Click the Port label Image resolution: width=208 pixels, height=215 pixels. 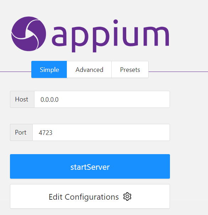click(x=21, y=132)
